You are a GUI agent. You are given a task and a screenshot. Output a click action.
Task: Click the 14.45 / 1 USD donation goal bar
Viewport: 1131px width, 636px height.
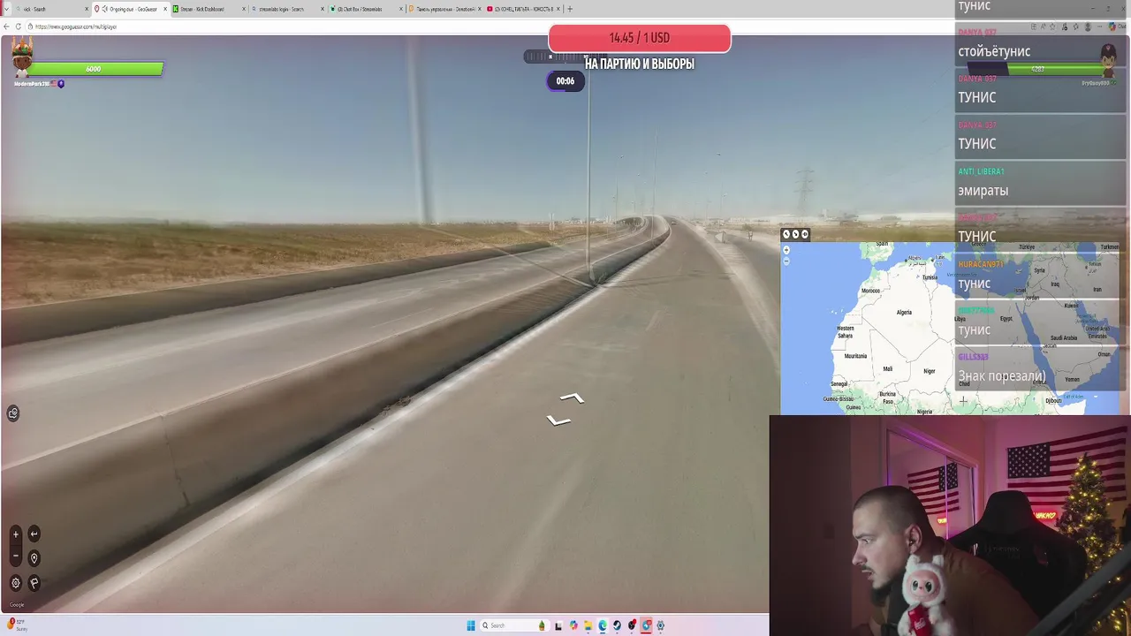[x=639, y=38]
